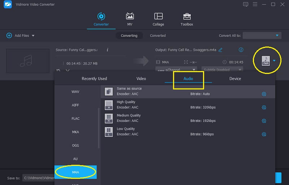Open settings gear for High Quality preset
289x185 pixels.
[264, 107]
